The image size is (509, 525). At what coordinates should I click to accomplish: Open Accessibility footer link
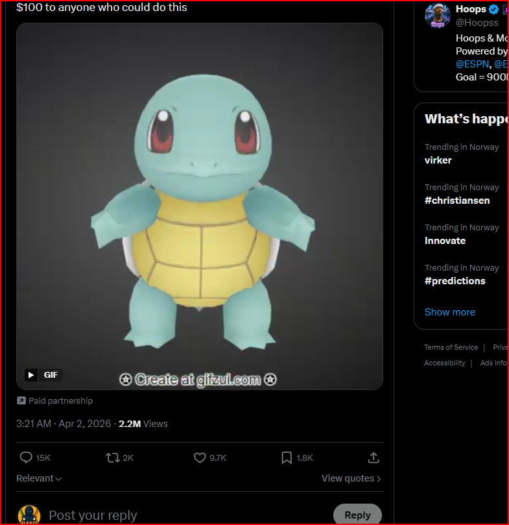point(444,363)
